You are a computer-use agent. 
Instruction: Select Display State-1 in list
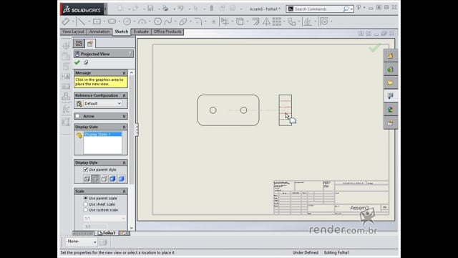click(102, 134)
